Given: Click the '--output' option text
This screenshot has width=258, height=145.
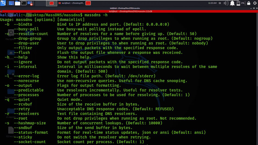Looking at the screenshot, I should pyautogui.click(x=23, y=85).
